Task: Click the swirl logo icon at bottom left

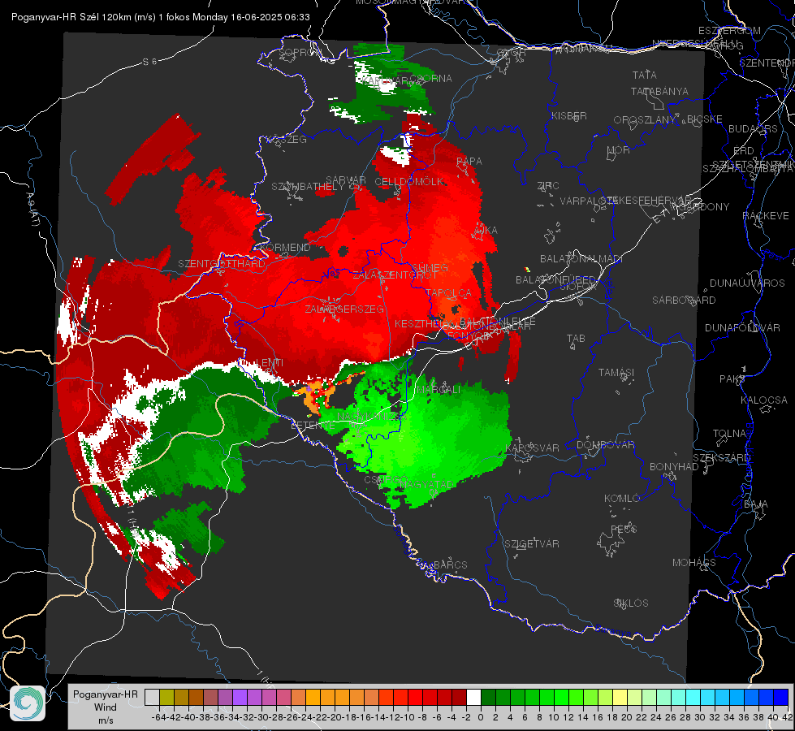Action: [28, 703]
